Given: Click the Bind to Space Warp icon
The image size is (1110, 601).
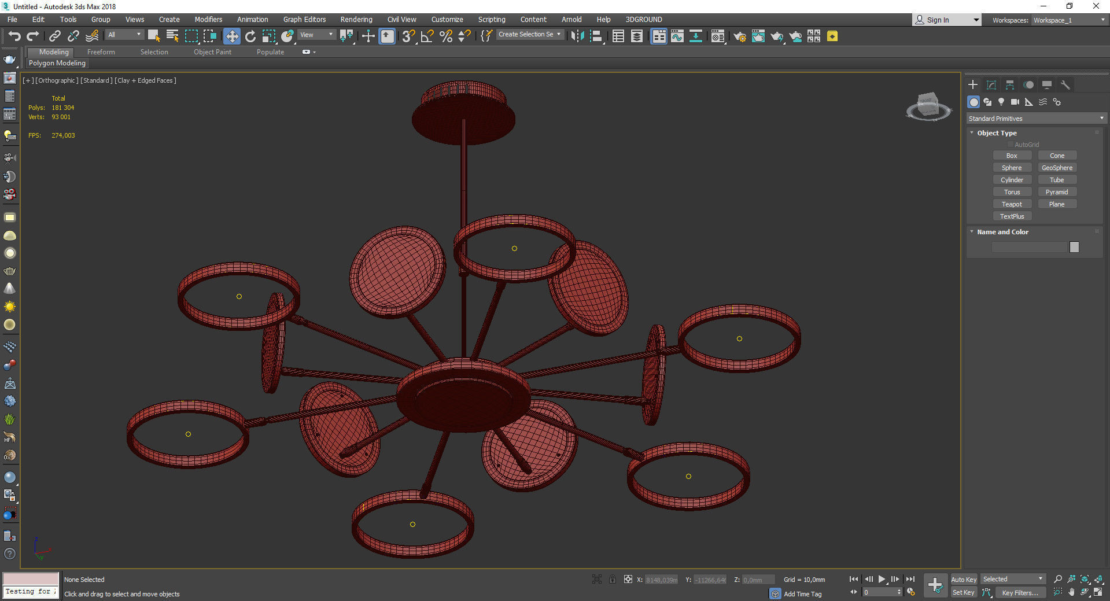Looking at the screenshot, I should point(92,36).
